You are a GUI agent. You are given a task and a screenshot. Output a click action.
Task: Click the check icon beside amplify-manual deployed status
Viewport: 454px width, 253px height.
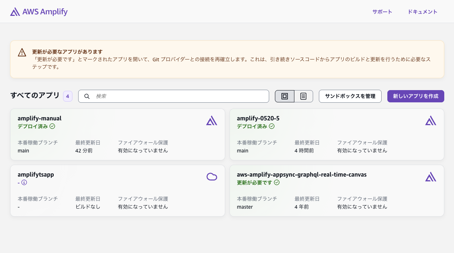[x=52, y=126]
